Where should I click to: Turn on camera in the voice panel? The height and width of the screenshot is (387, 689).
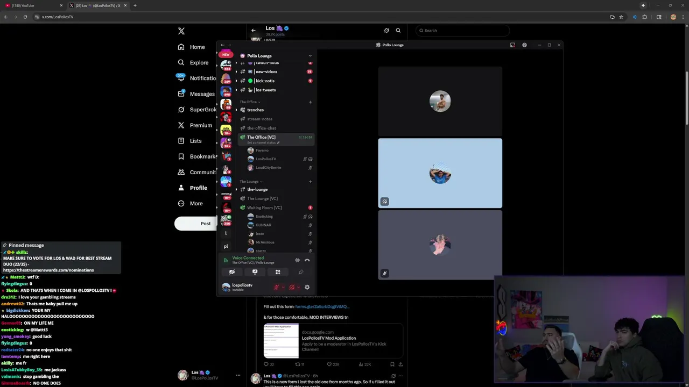click(x=232, y=272)
